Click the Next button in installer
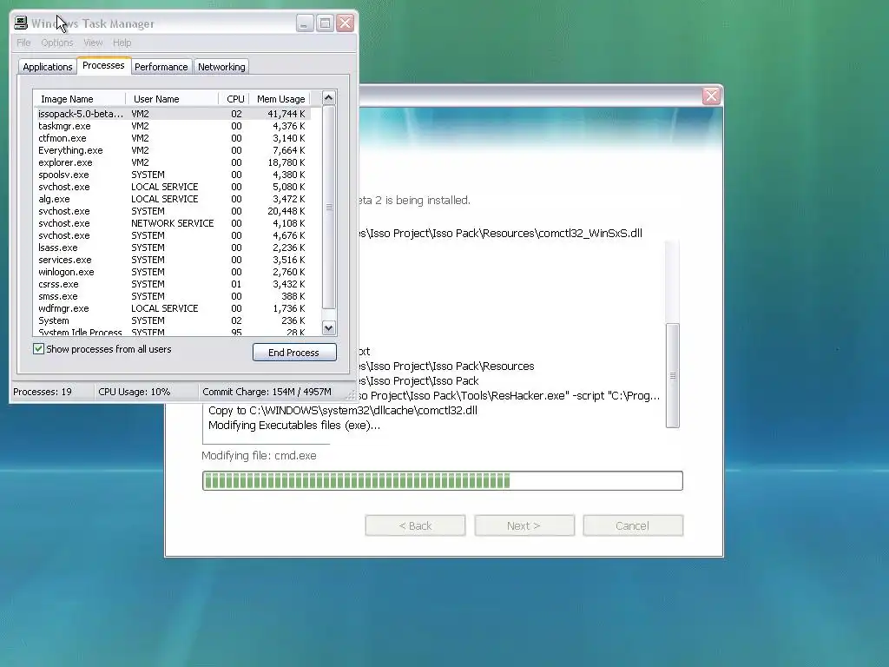This screenshot has height=667, width=889. (x=524, y=525)
